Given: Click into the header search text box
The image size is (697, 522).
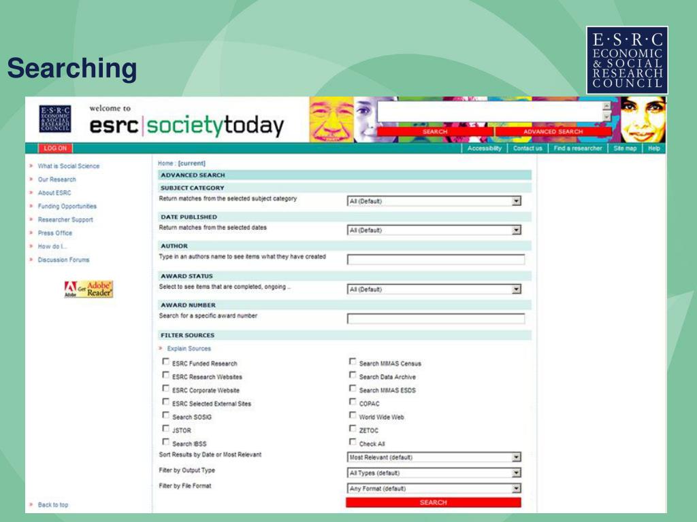Looking at the screenshot, I should pyautogui.click(x=490, y=111).
